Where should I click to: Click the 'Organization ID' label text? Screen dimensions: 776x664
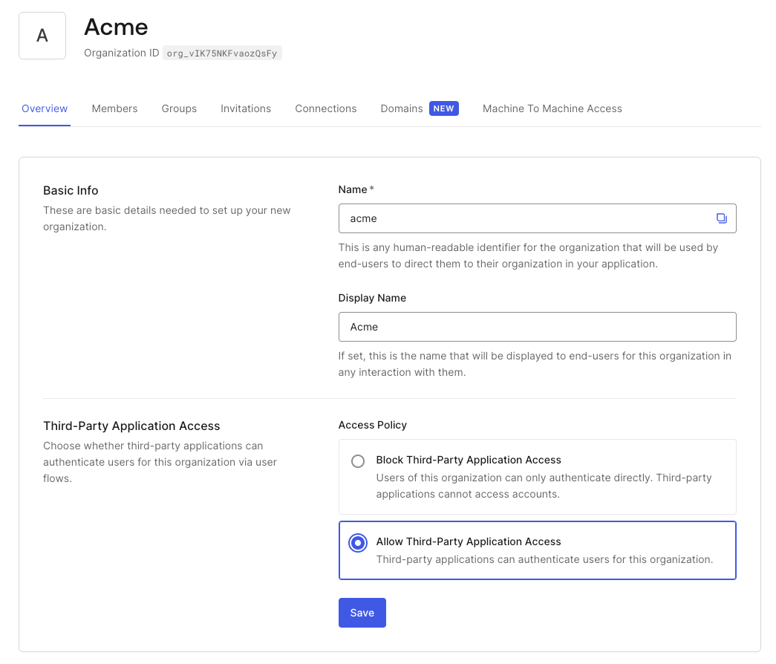(x=122, y=53)
